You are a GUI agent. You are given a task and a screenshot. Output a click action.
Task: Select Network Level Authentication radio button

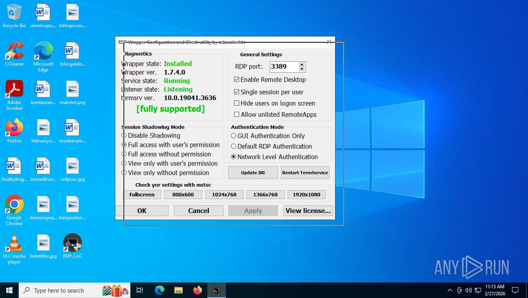(274, 157)
